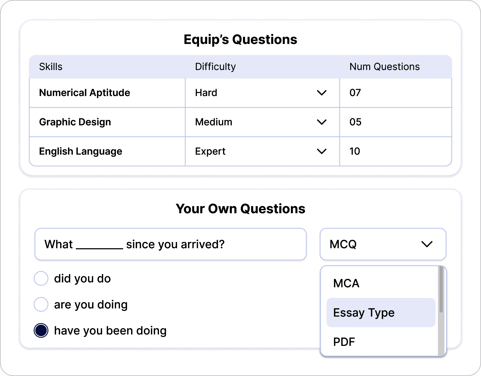Image resolution: width=481 pixels, height=376 pixels.
Task: Expand the Medium difficulty dropdown for Graphic Design
Action: (322, 122)
